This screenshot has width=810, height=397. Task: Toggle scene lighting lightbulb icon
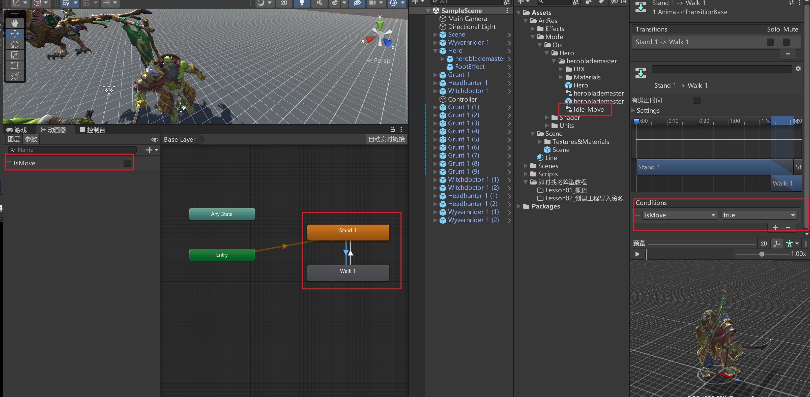(x=302, y=3)
